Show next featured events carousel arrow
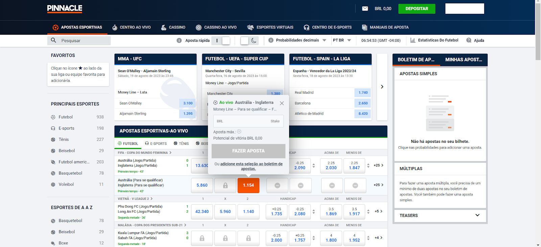 (x=382, y=87)
